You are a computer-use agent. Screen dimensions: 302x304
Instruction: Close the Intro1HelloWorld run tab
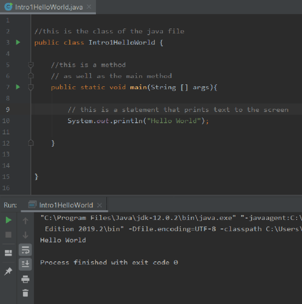pos(99,205)
